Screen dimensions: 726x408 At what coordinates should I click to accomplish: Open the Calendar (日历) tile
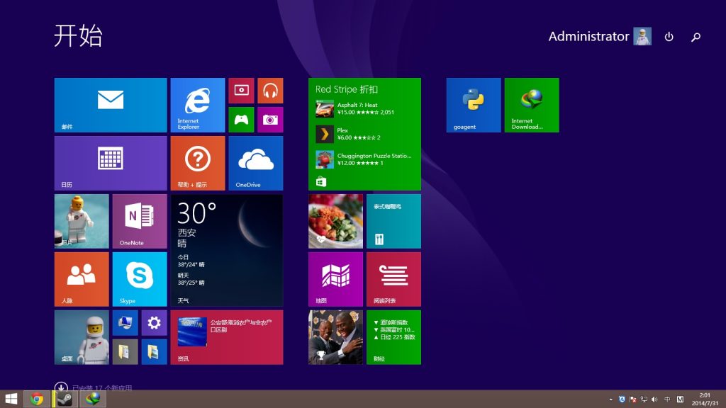[111, 164]
